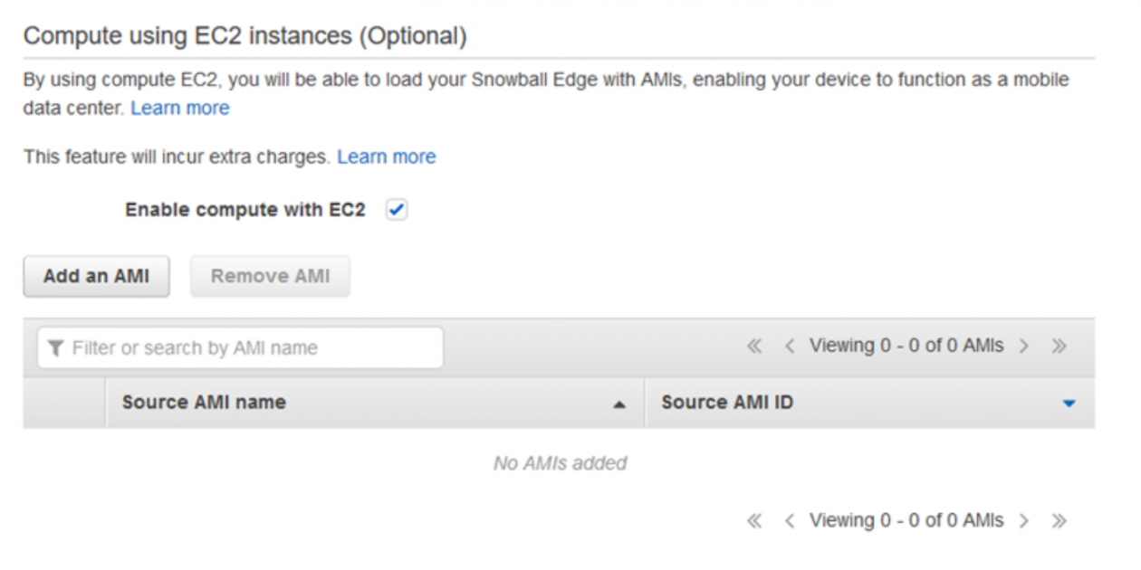This screenshot has width=1141, height=570.
Task: Open Learn more about extra charges
Action: pyautogui.click(x=387, y=156)
